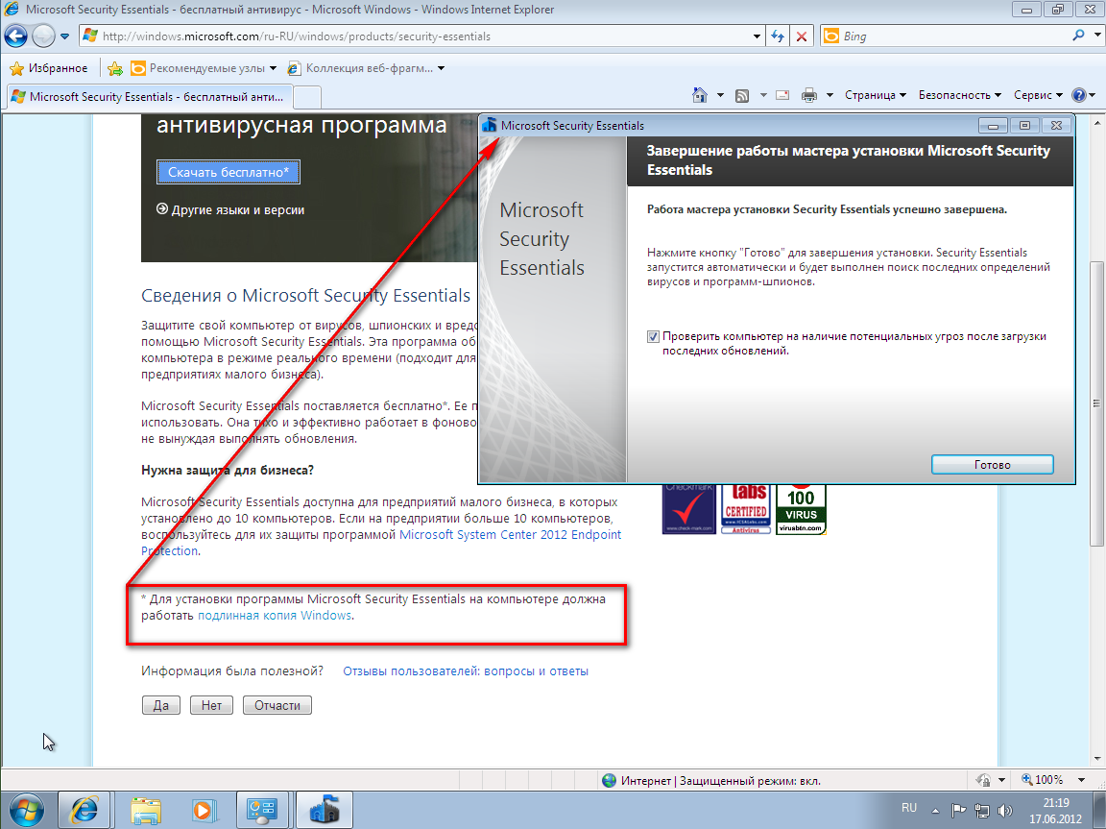Show hidden tray icons arrow
The image size is (1106, 829).
[935, 811]
